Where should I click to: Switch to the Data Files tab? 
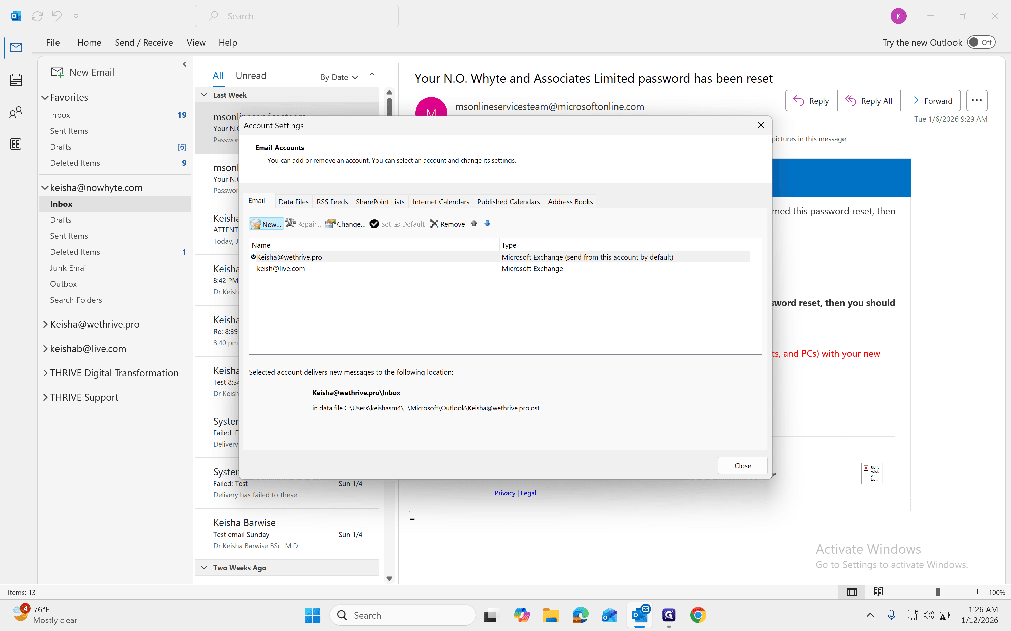[x=293, y=202]
